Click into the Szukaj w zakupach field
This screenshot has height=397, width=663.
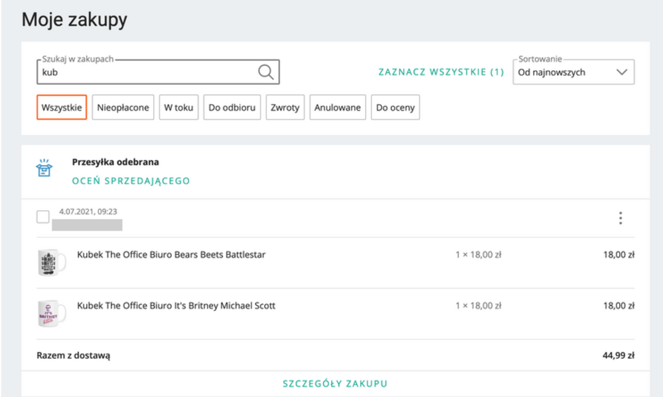[146, 73]
